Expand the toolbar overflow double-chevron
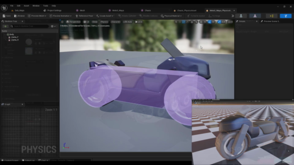This screenshot has width=294, height=165. pyautogui.click(x=232, y=16)
